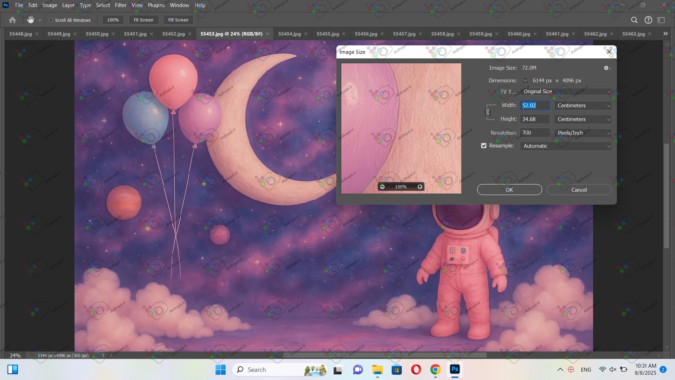The width and height of the screenshot is (675, 380).
Task: Open the Photoshop search magnifier icon
Action: pos(634,20)
